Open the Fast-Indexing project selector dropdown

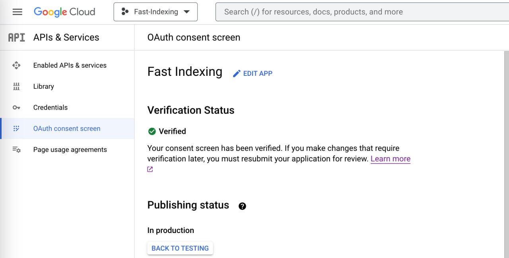155,12
